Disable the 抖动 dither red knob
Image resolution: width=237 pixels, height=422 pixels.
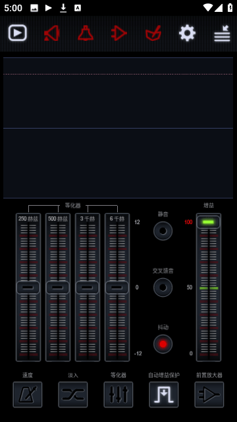tap(163, 344)
